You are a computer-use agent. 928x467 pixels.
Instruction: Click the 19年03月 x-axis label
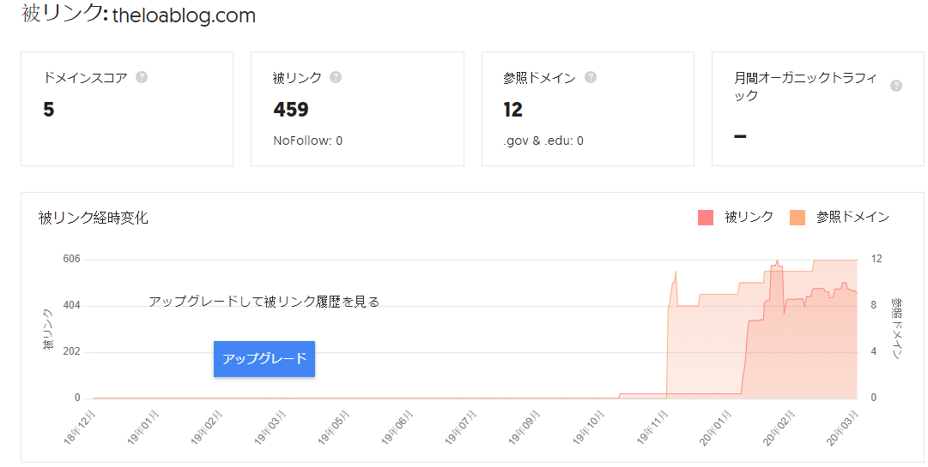(x=270, y=428)
